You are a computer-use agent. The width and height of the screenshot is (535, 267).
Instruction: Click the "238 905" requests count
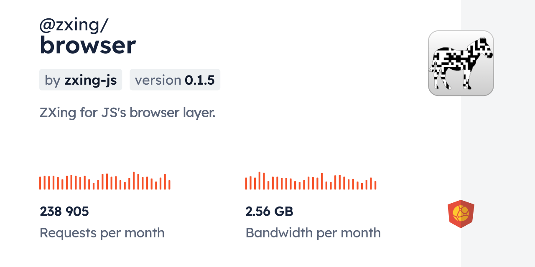(x=64, y=212)
